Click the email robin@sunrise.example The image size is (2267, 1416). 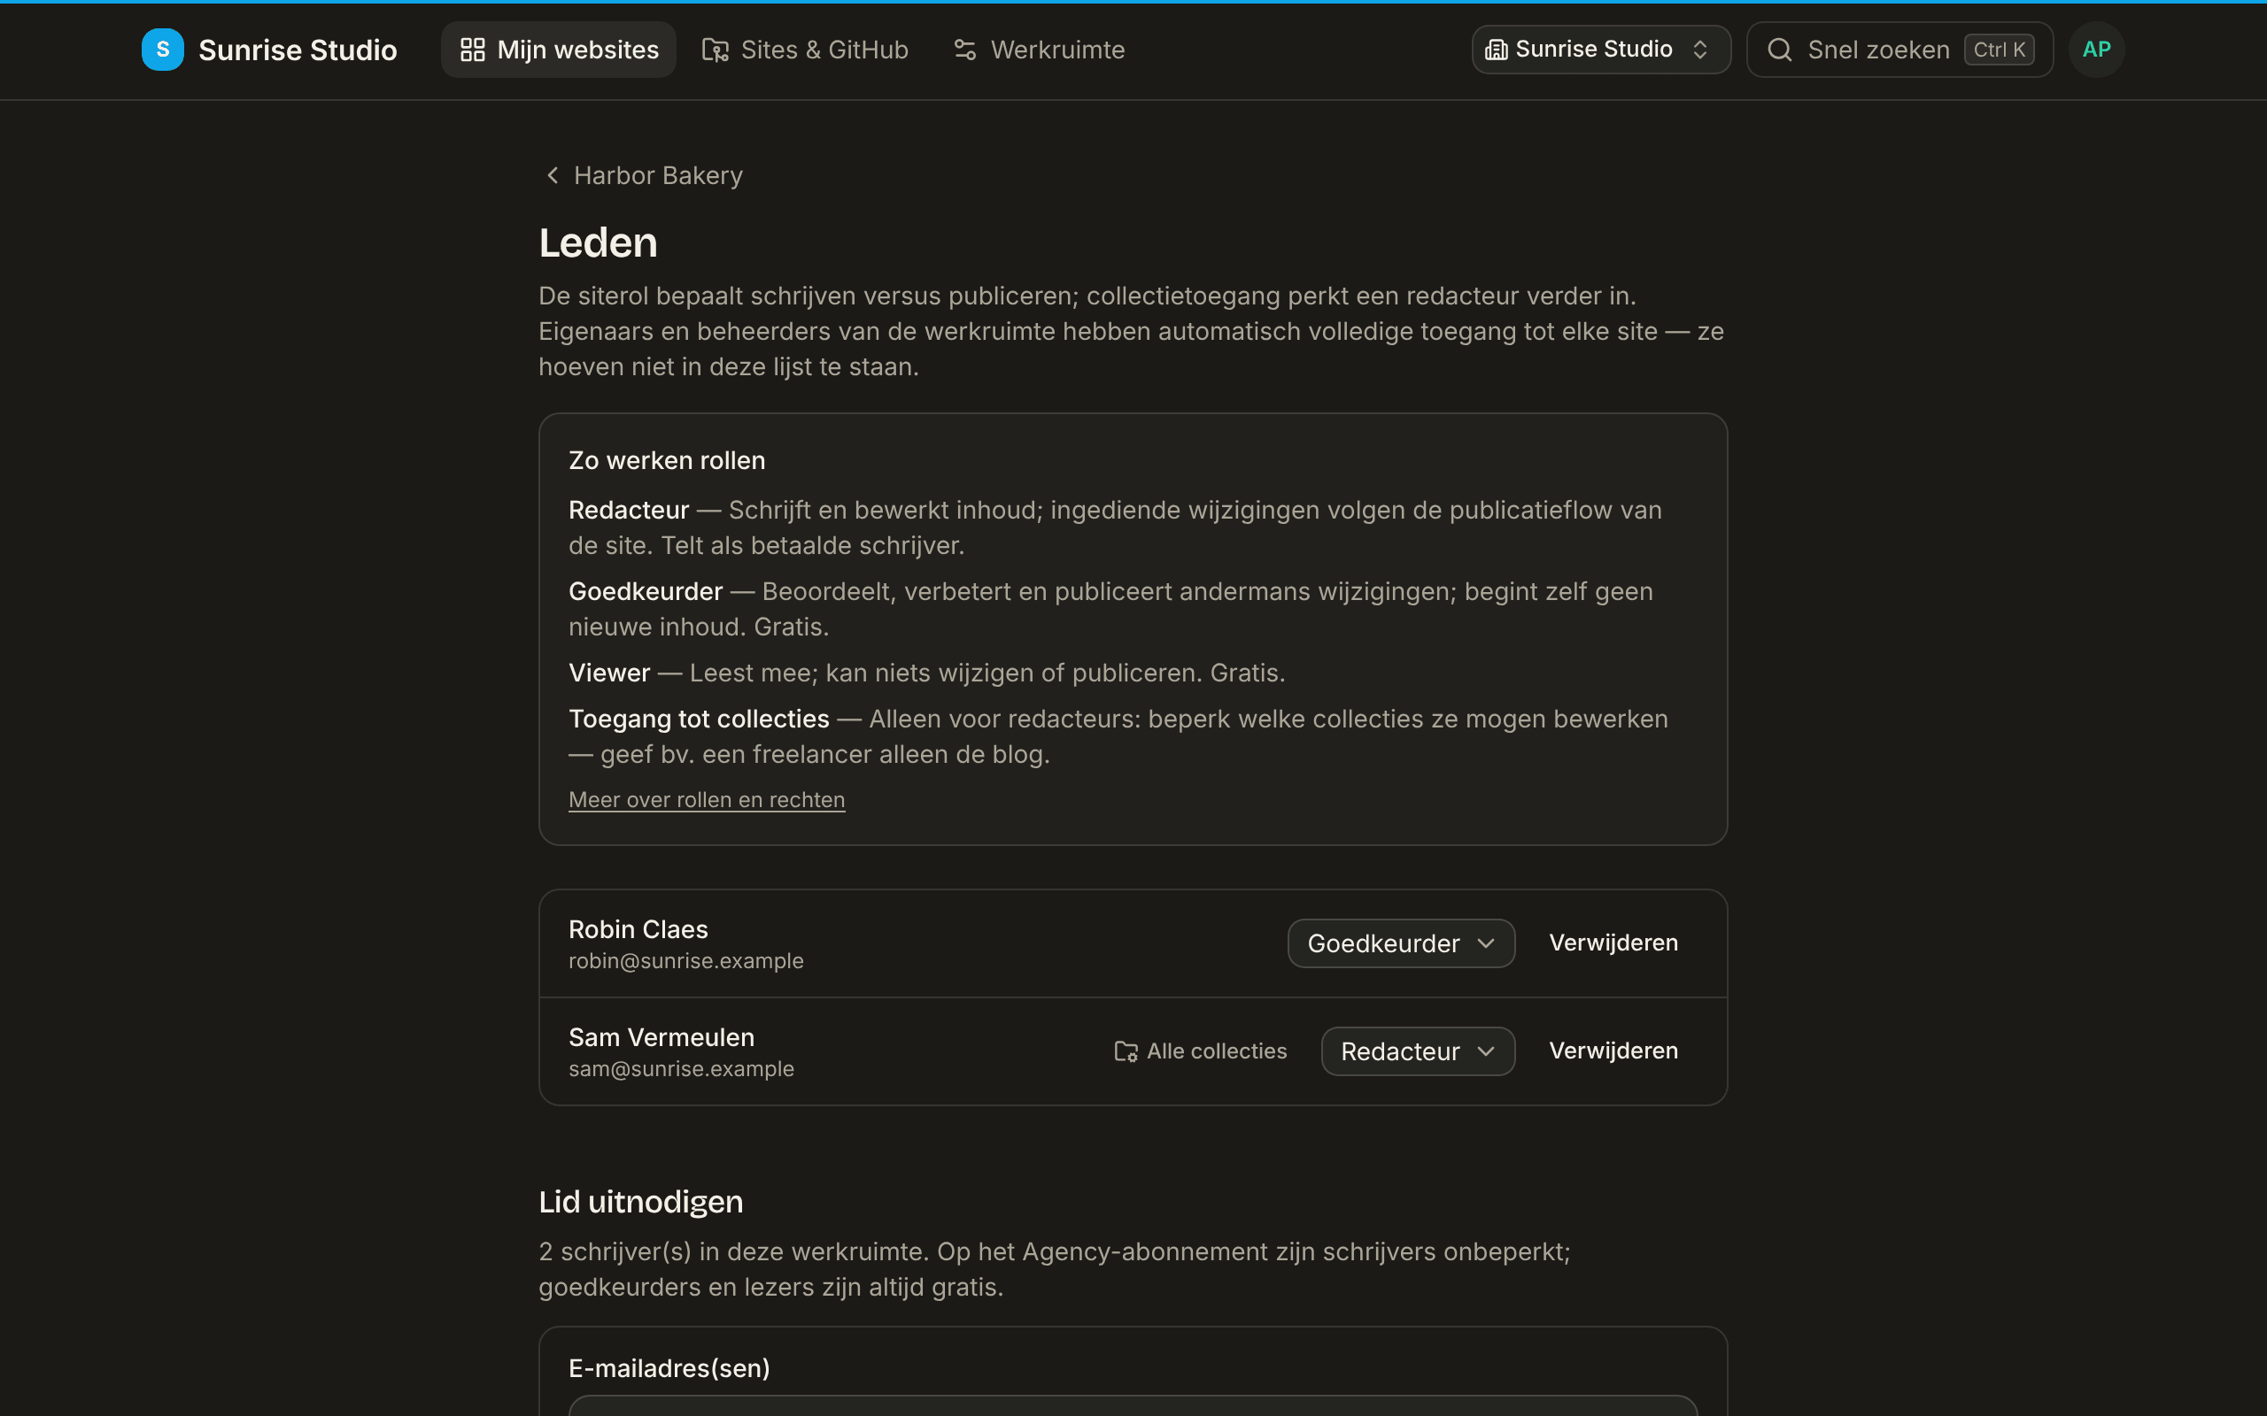[685, 961]
